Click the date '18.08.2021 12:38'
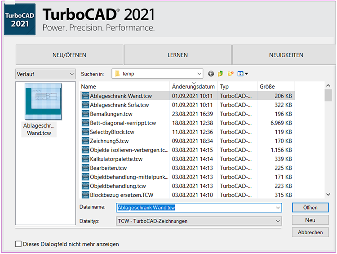The width and height of the screenshot is (337, 254). pos(192,123)
